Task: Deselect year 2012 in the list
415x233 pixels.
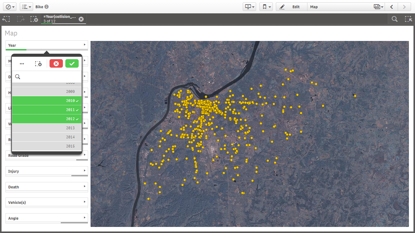Action: (x=46, y=119)
